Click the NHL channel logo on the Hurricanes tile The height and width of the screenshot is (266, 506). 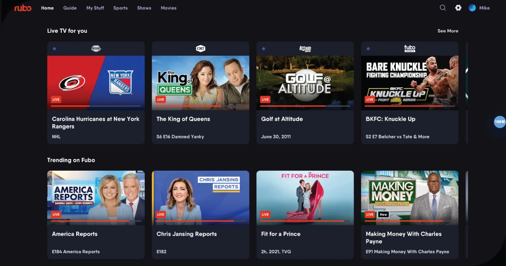point(96,48)
